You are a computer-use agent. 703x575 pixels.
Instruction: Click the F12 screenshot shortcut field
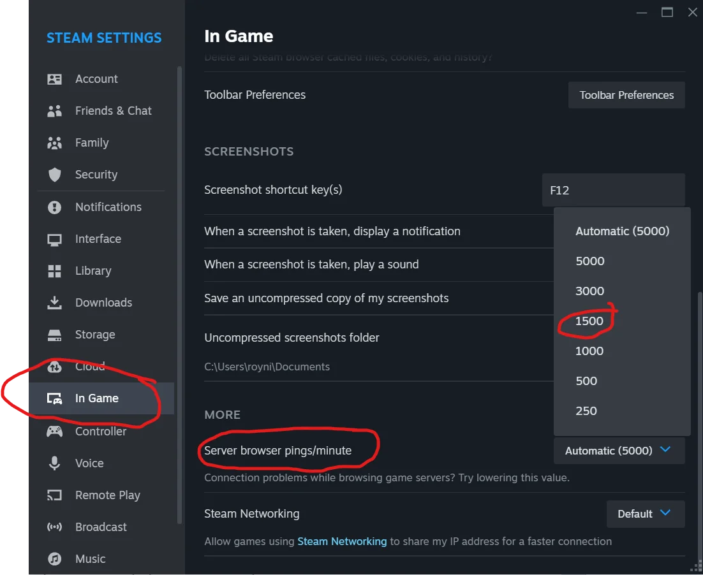tap(613, 191)
